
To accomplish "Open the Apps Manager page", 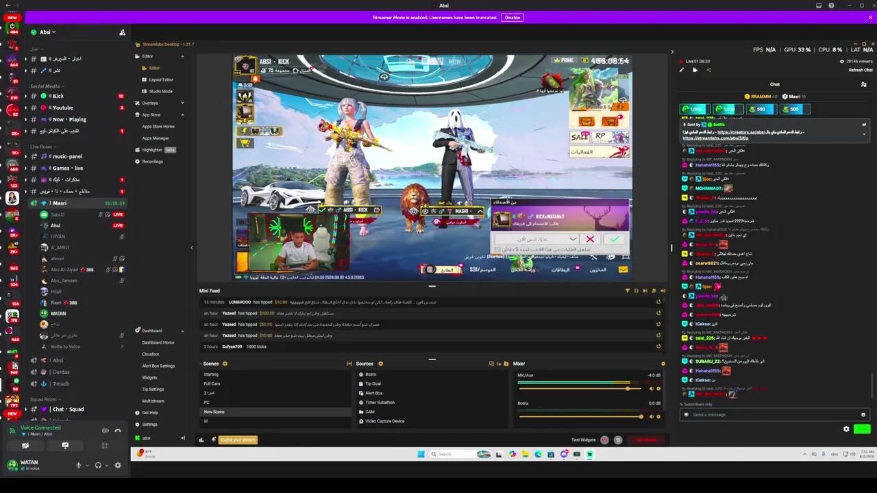I will [x=156, y=138].
